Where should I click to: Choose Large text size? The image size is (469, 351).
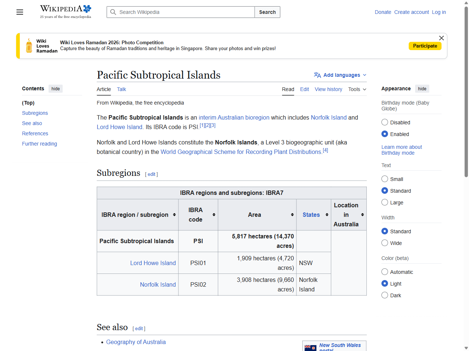pyautogui.click(x=385, y=202)
